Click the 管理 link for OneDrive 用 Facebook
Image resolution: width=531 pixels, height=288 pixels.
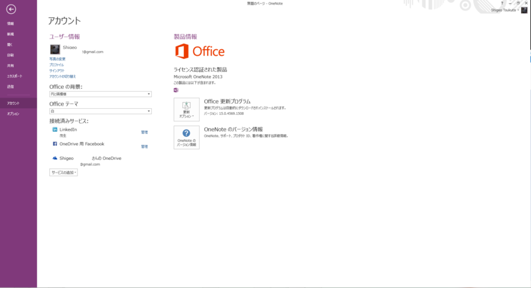click(x=144, y=147)
